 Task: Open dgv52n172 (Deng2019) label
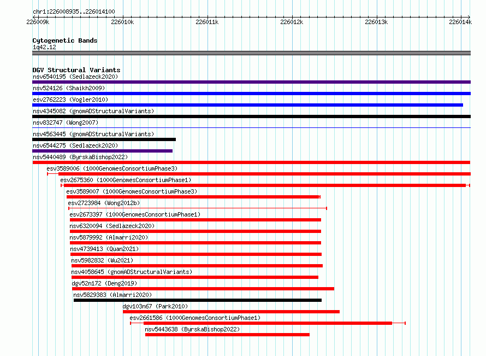coord(104,283)
